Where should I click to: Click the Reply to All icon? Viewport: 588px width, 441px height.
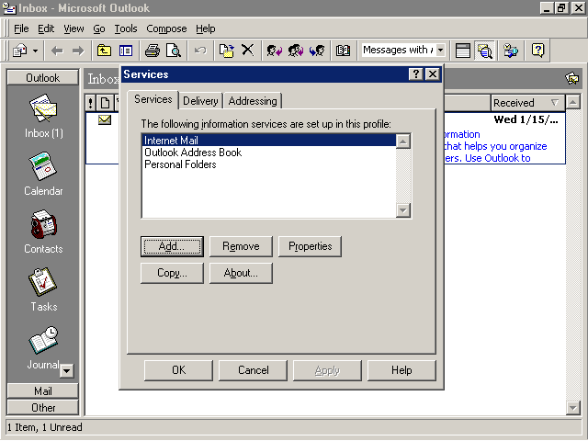[296, 51]
